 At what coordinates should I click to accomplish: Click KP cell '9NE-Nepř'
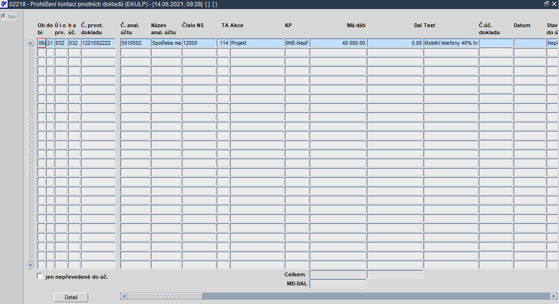(x=296, y=43)
